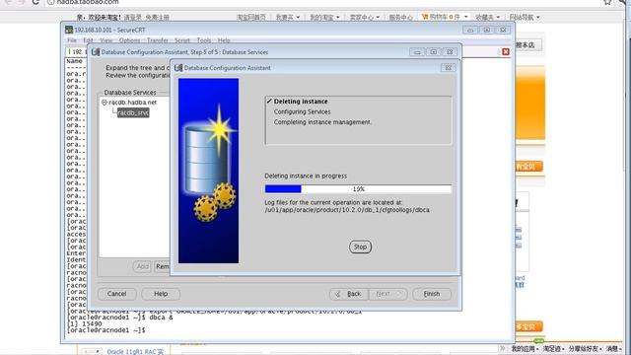Image resolution: width=631 pixels, height=355 pixels.
Task: Click the Cancel button in DBCA wizard
Action: 116,294
